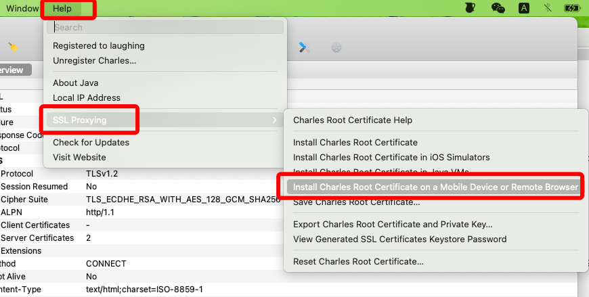This screenshot has width=589, height=297.
Task: Click the CONNECT method value
Action: coord(106,264)
